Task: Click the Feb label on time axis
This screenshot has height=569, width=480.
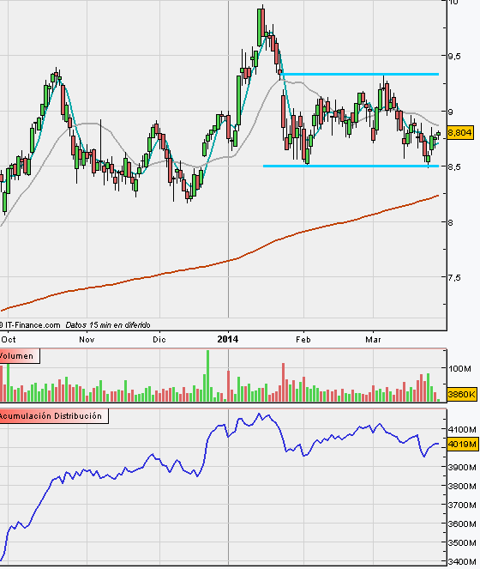Action: click(303, 340)
